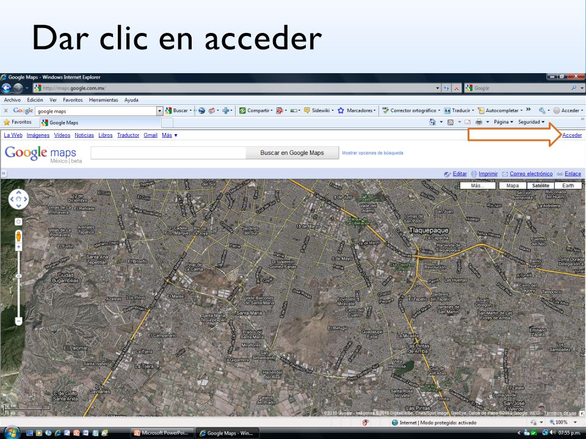Click the Home icon in the command bar
The width and height of the screenshot is (586, 439).
432,122
